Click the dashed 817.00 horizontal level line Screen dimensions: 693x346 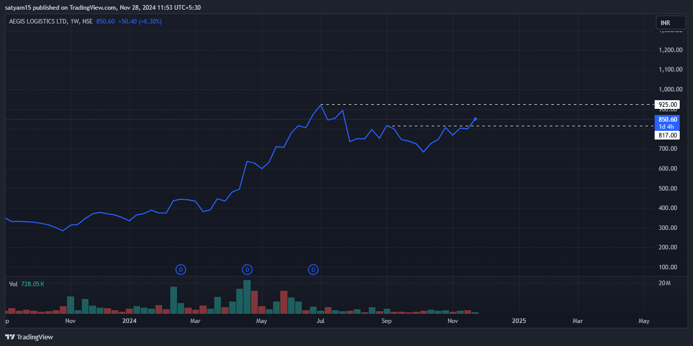tap(522, 126)
